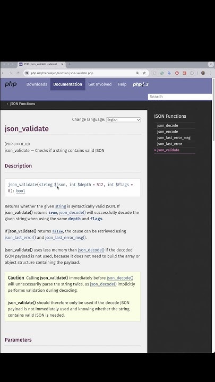Click the first 'int' link before $depth

click(72, 185)
